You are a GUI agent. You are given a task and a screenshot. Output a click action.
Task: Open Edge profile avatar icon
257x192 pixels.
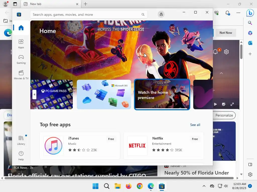6,4
